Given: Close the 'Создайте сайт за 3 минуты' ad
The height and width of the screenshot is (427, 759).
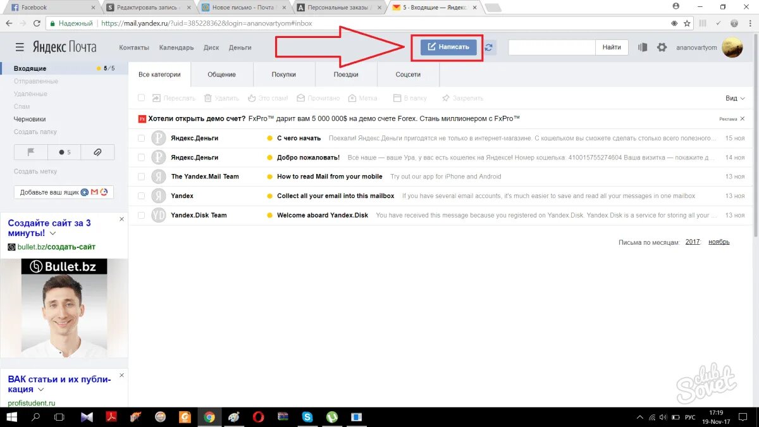Looking at the screenshot, I should (122, 219).
